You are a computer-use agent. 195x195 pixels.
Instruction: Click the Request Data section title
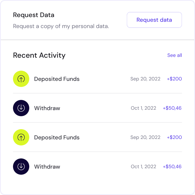(x=34, y=15)
